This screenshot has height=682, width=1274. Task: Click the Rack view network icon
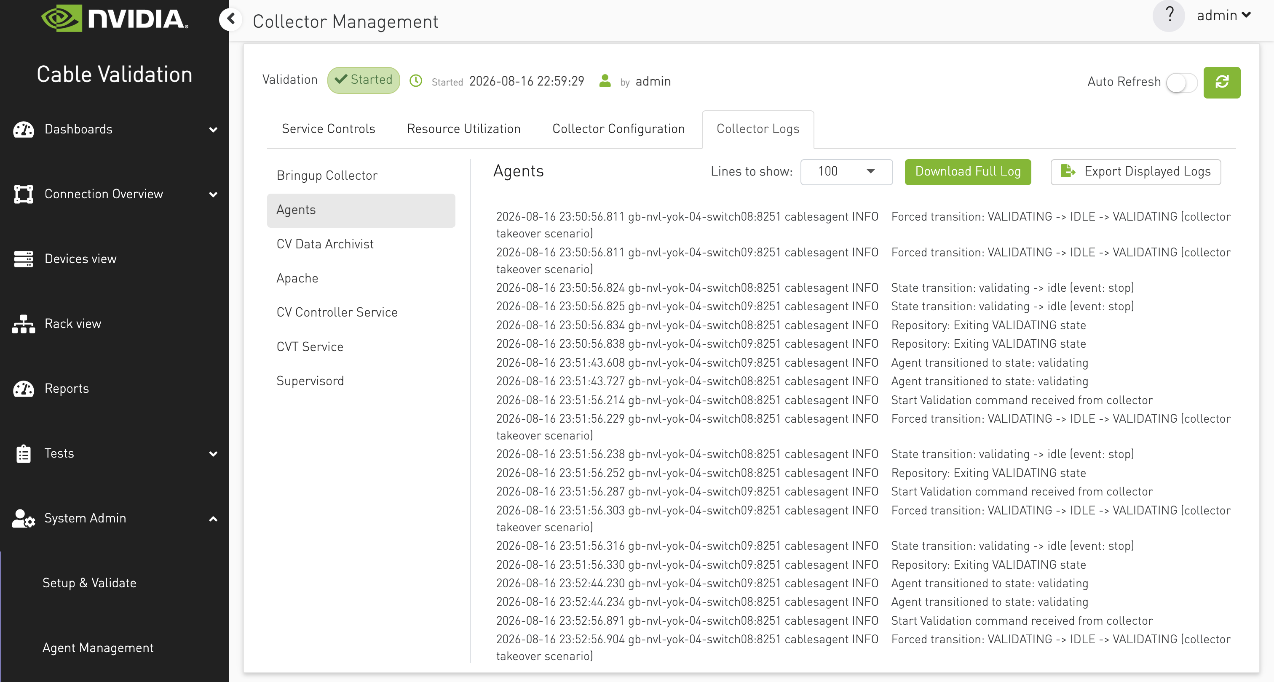coord(23,324)
